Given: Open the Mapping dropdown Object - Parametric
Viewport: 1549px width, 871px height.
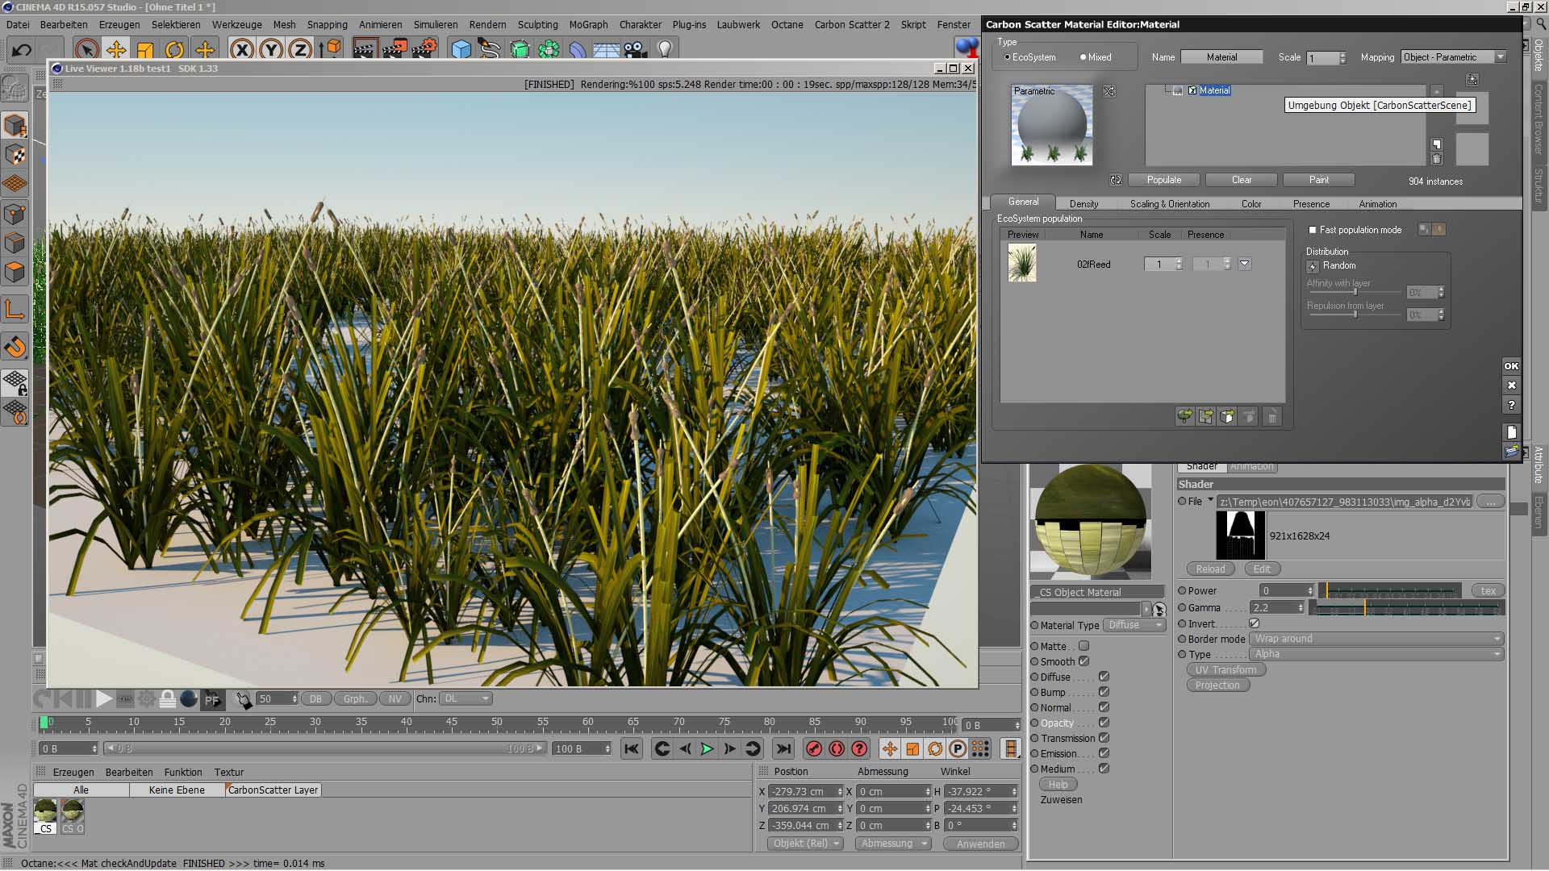Looking at the screenshot, I should (x=1453, y=58).
